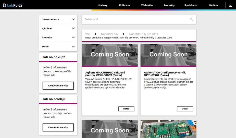Open Webináře from the navigation bar
This screenshot has height=138, width=236.
[147, 5]
